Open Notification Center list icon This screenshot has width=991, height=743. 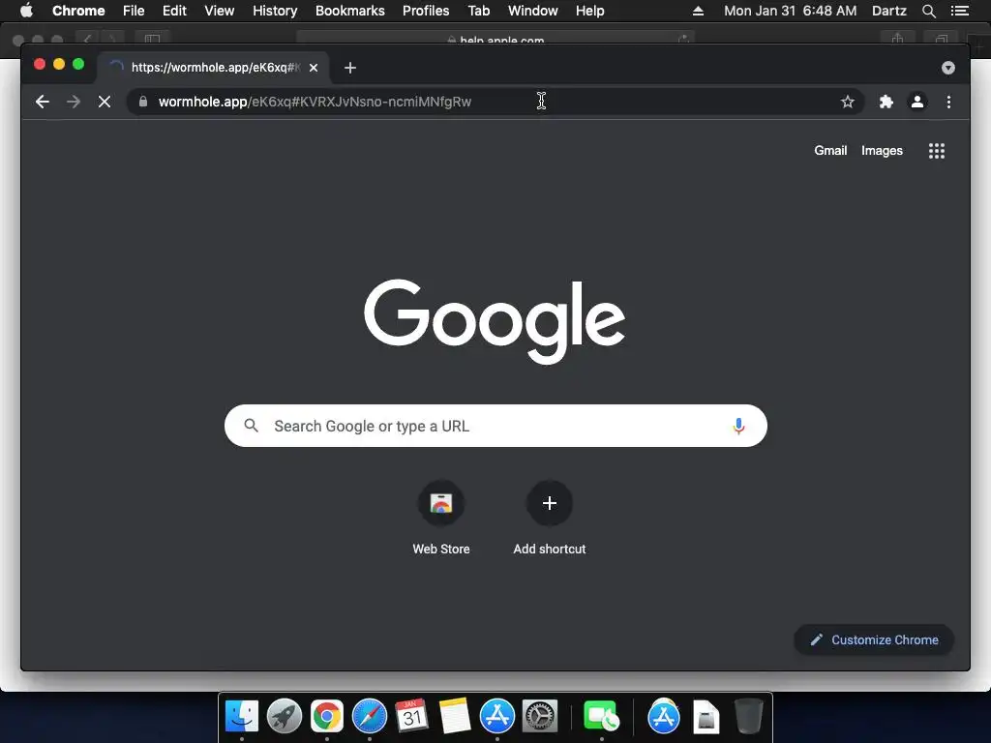pyautogui.click(x=960, y=11)
